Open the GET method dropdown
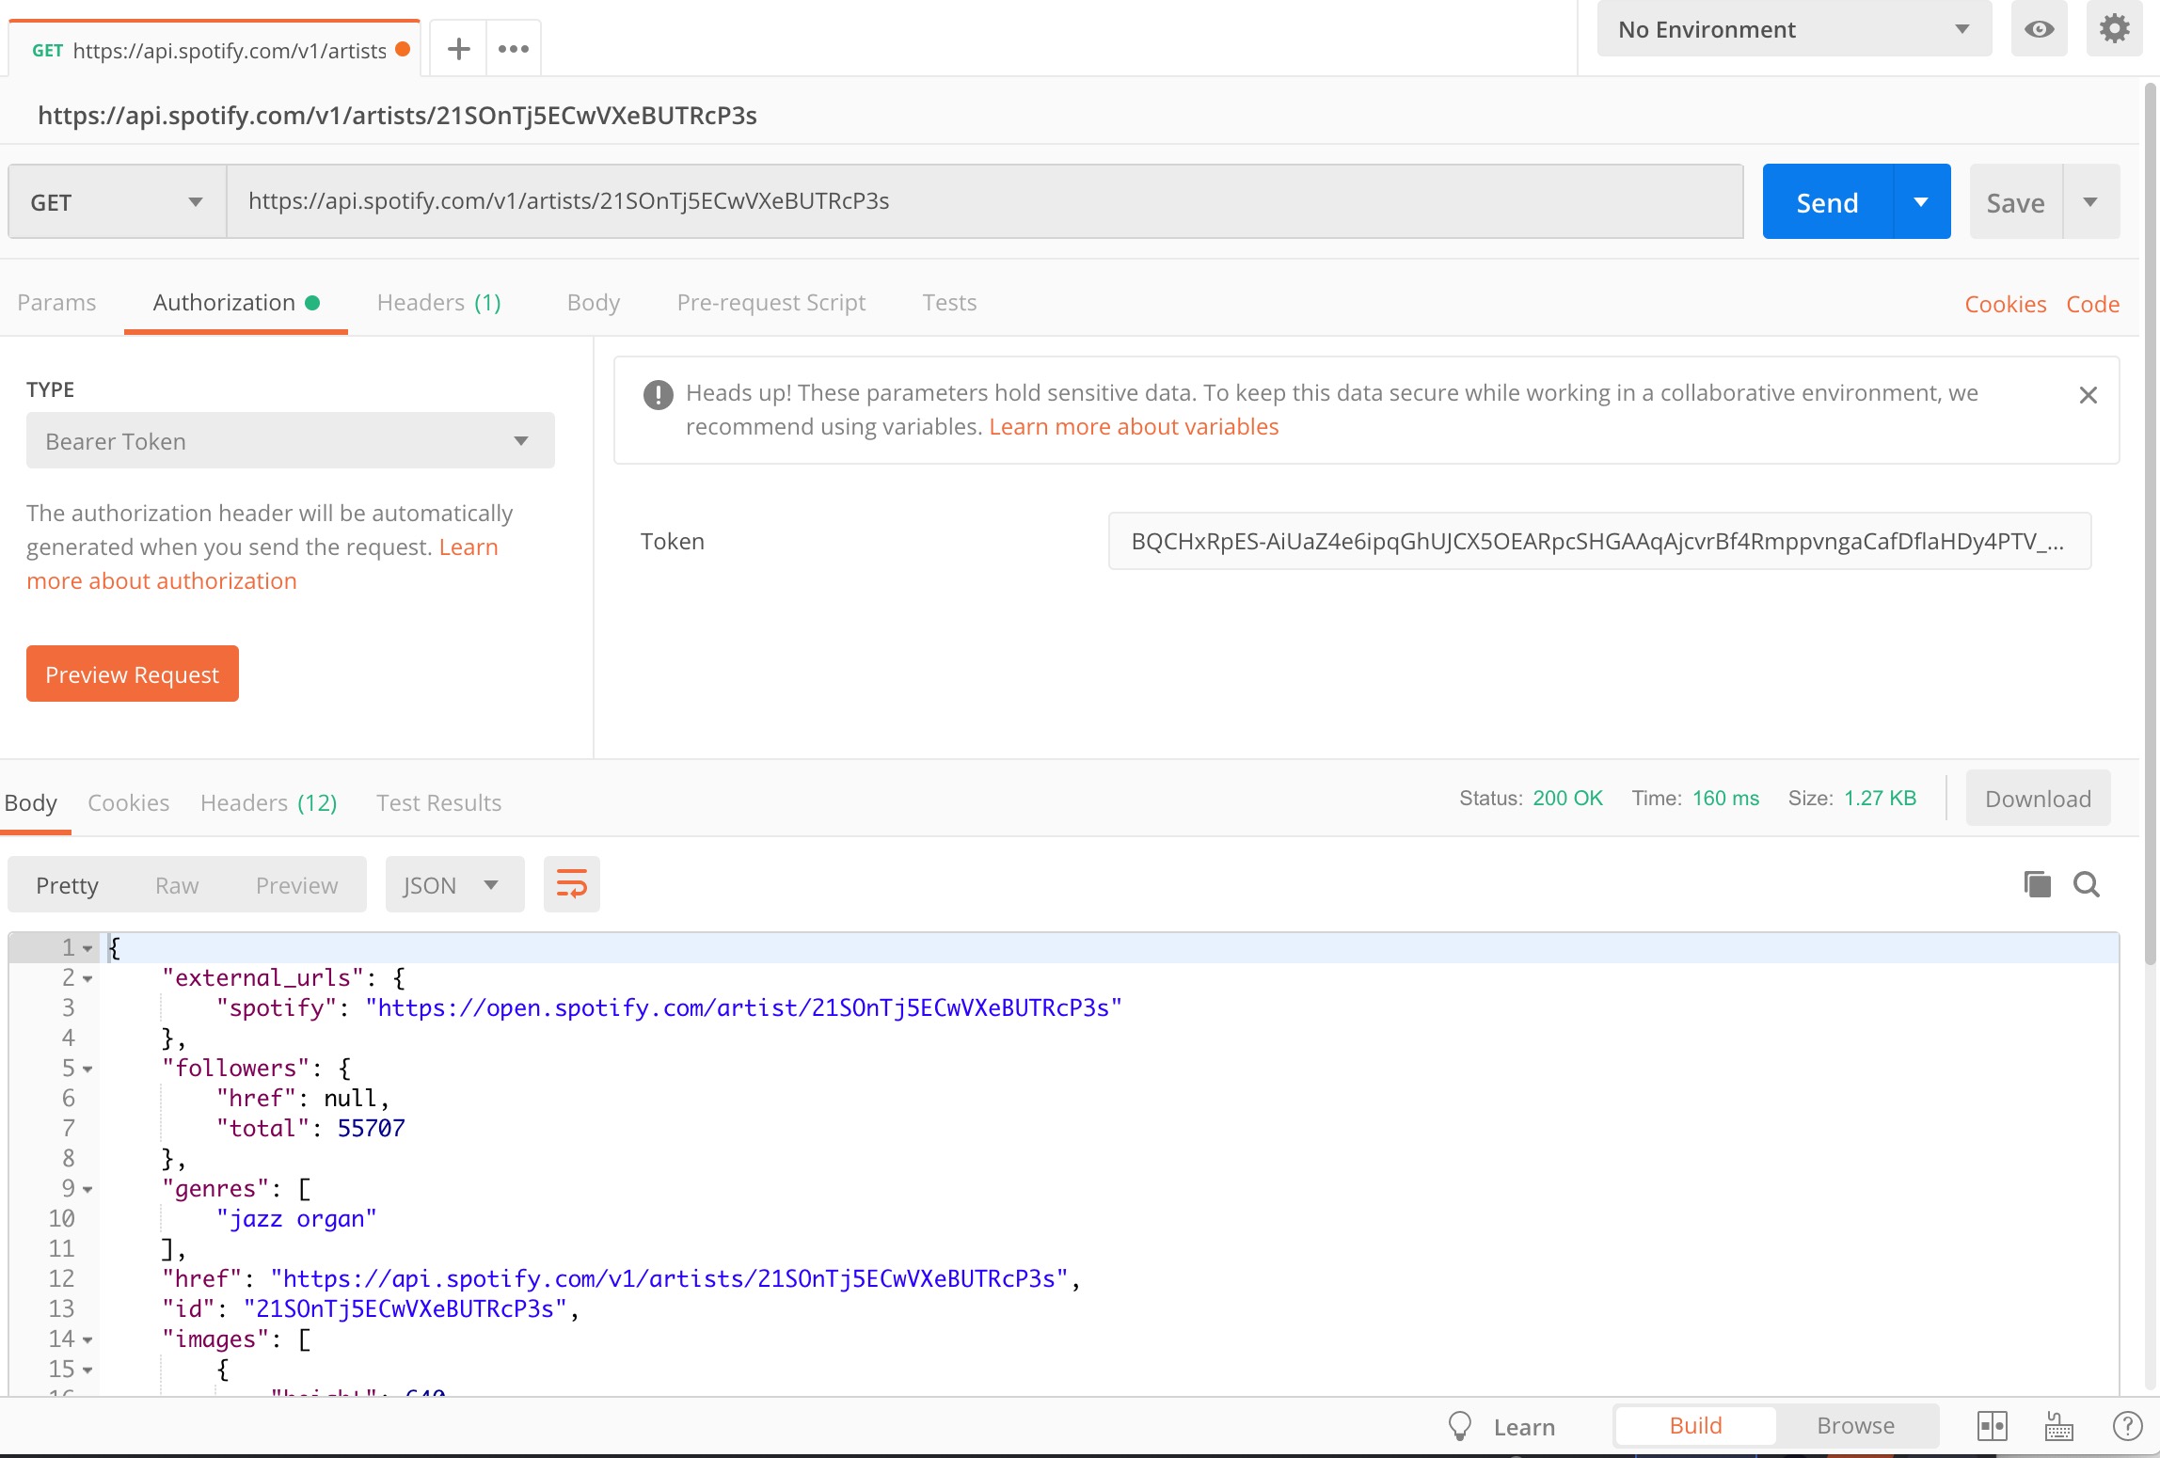Viewport: 2160px width, 1458px height. pyautogui.click(x=117, y=201)
